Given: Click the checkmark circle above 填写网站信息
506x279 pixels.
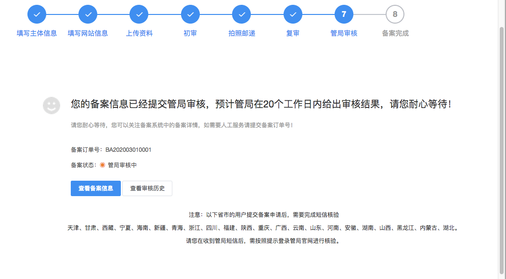Looking at the screenshot, I should tap(88, 14).
